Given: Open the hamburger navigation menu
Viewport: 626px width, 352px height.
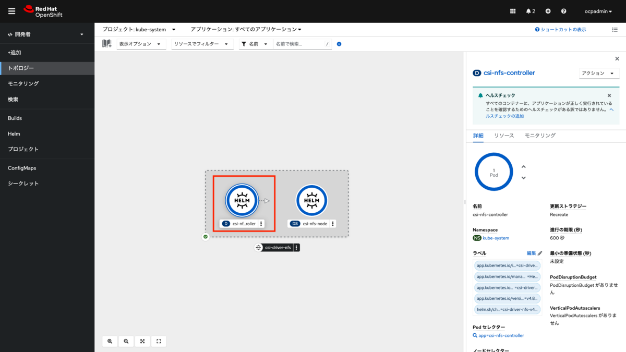Looking at the screenshot, I should click(x=11, y=11).
